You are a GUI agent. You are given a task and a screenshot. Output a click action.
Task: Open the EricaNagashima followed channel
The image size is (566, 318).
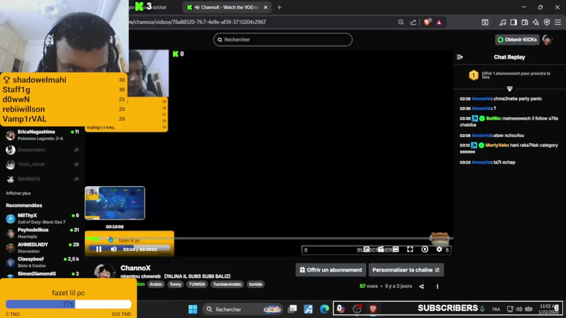point(42,135)
